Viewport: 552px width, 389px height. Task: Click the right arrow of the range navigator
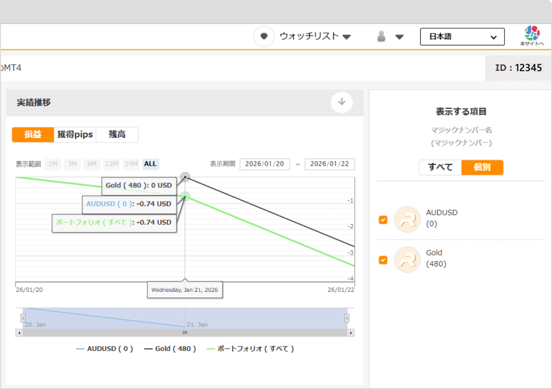(x=351, y=332)
